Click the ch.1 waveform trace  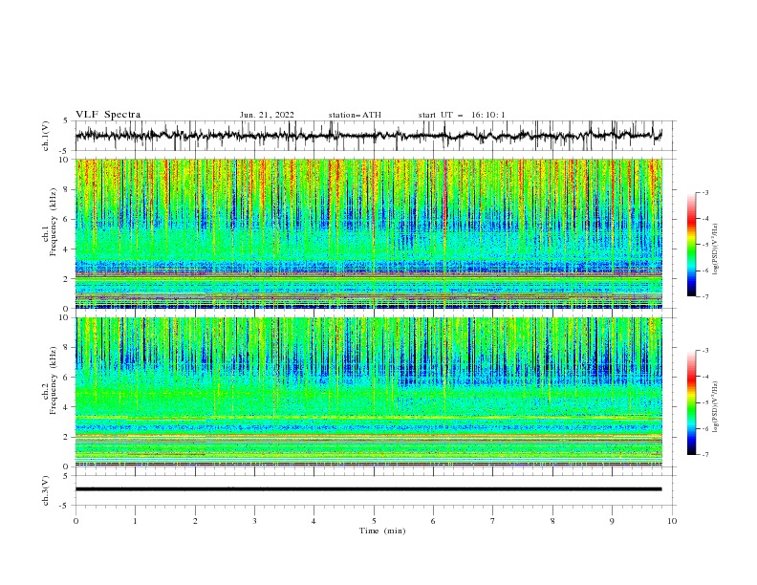click(368, 135)
